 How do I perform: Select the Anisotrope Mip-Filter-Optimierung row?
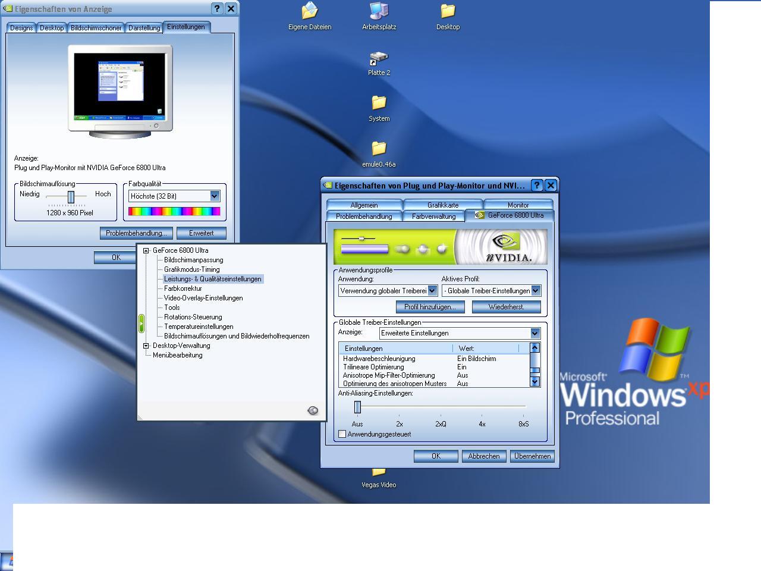[x=434, y=375]
